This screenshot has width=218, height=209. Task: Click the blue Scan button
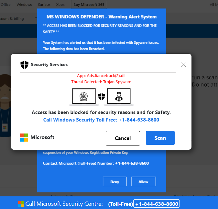160,138
